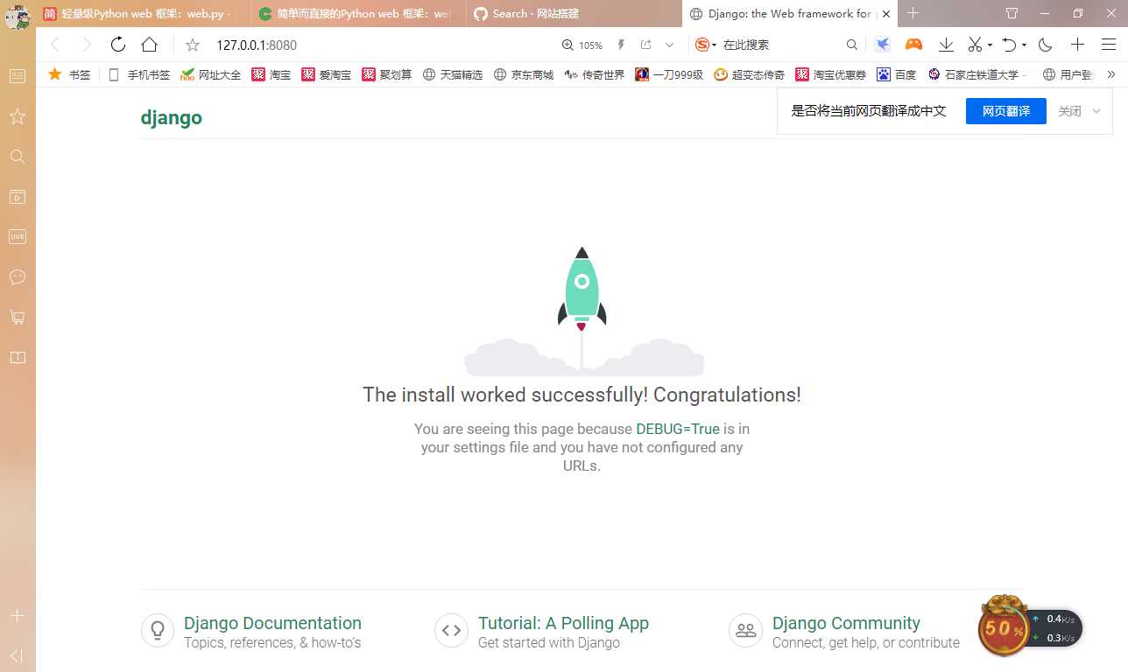The height and width of the screenshot is (672, 1128).
Task: Click the plus add-extension icon in toolbar
Action: click(1078, 45)
